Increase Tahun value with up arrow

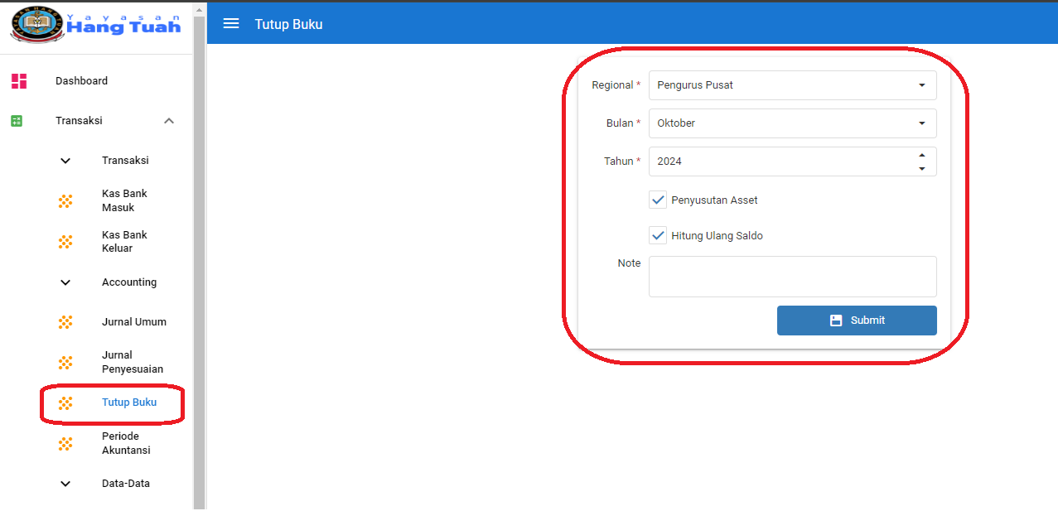[922, 155]
